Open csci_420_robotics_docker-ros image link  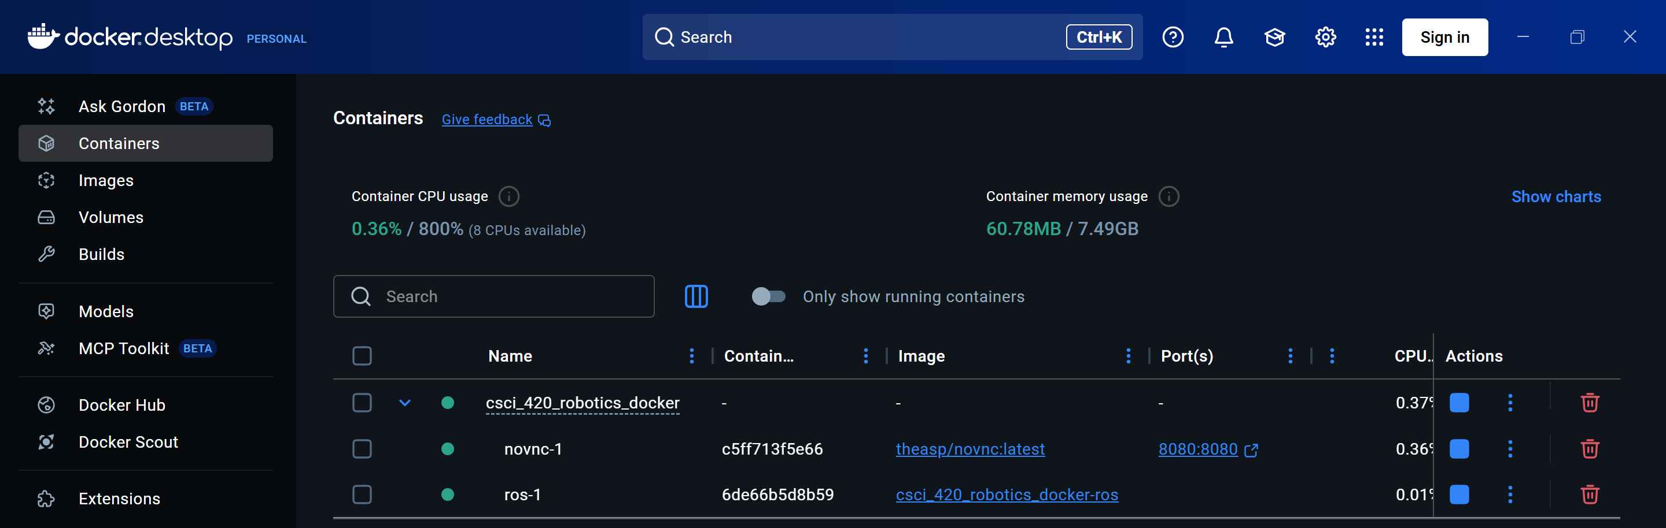(x=1007, y=495)
